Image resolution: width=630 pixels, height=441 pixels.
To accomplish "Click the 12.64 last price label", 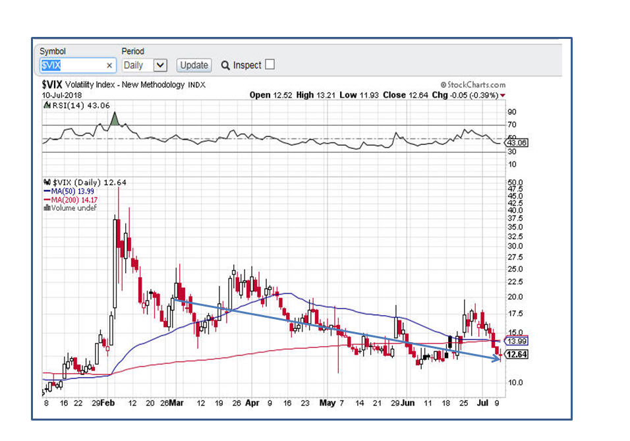I will click(x=519, y=355).
